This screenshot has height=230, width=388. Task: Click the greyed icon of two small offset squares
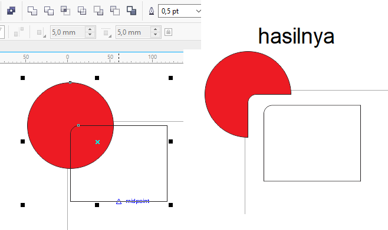click(19, 32)
